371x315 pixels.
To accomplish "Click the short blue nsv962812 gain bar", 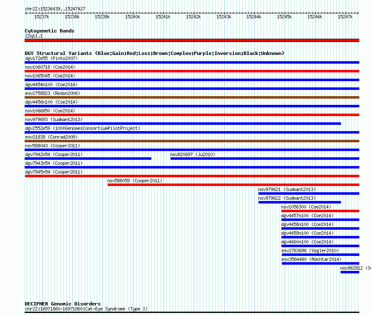I will [x=350, y=272].
